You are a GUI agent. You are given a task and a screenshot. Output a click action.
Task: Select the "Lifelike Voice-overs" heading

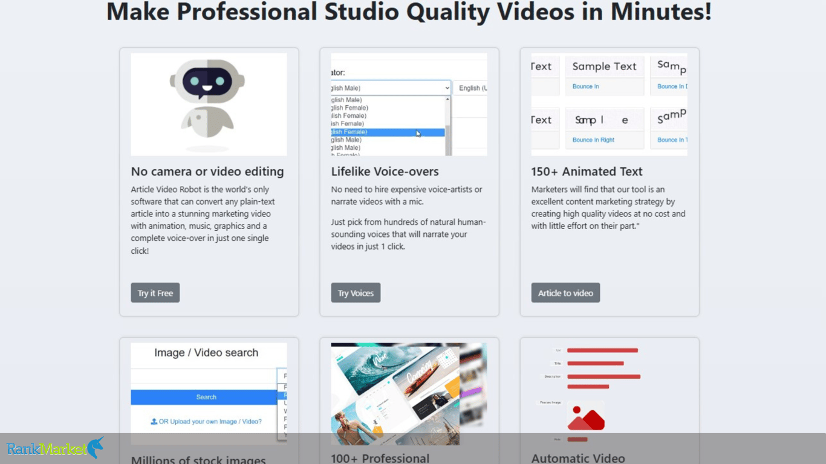point(385,172)
